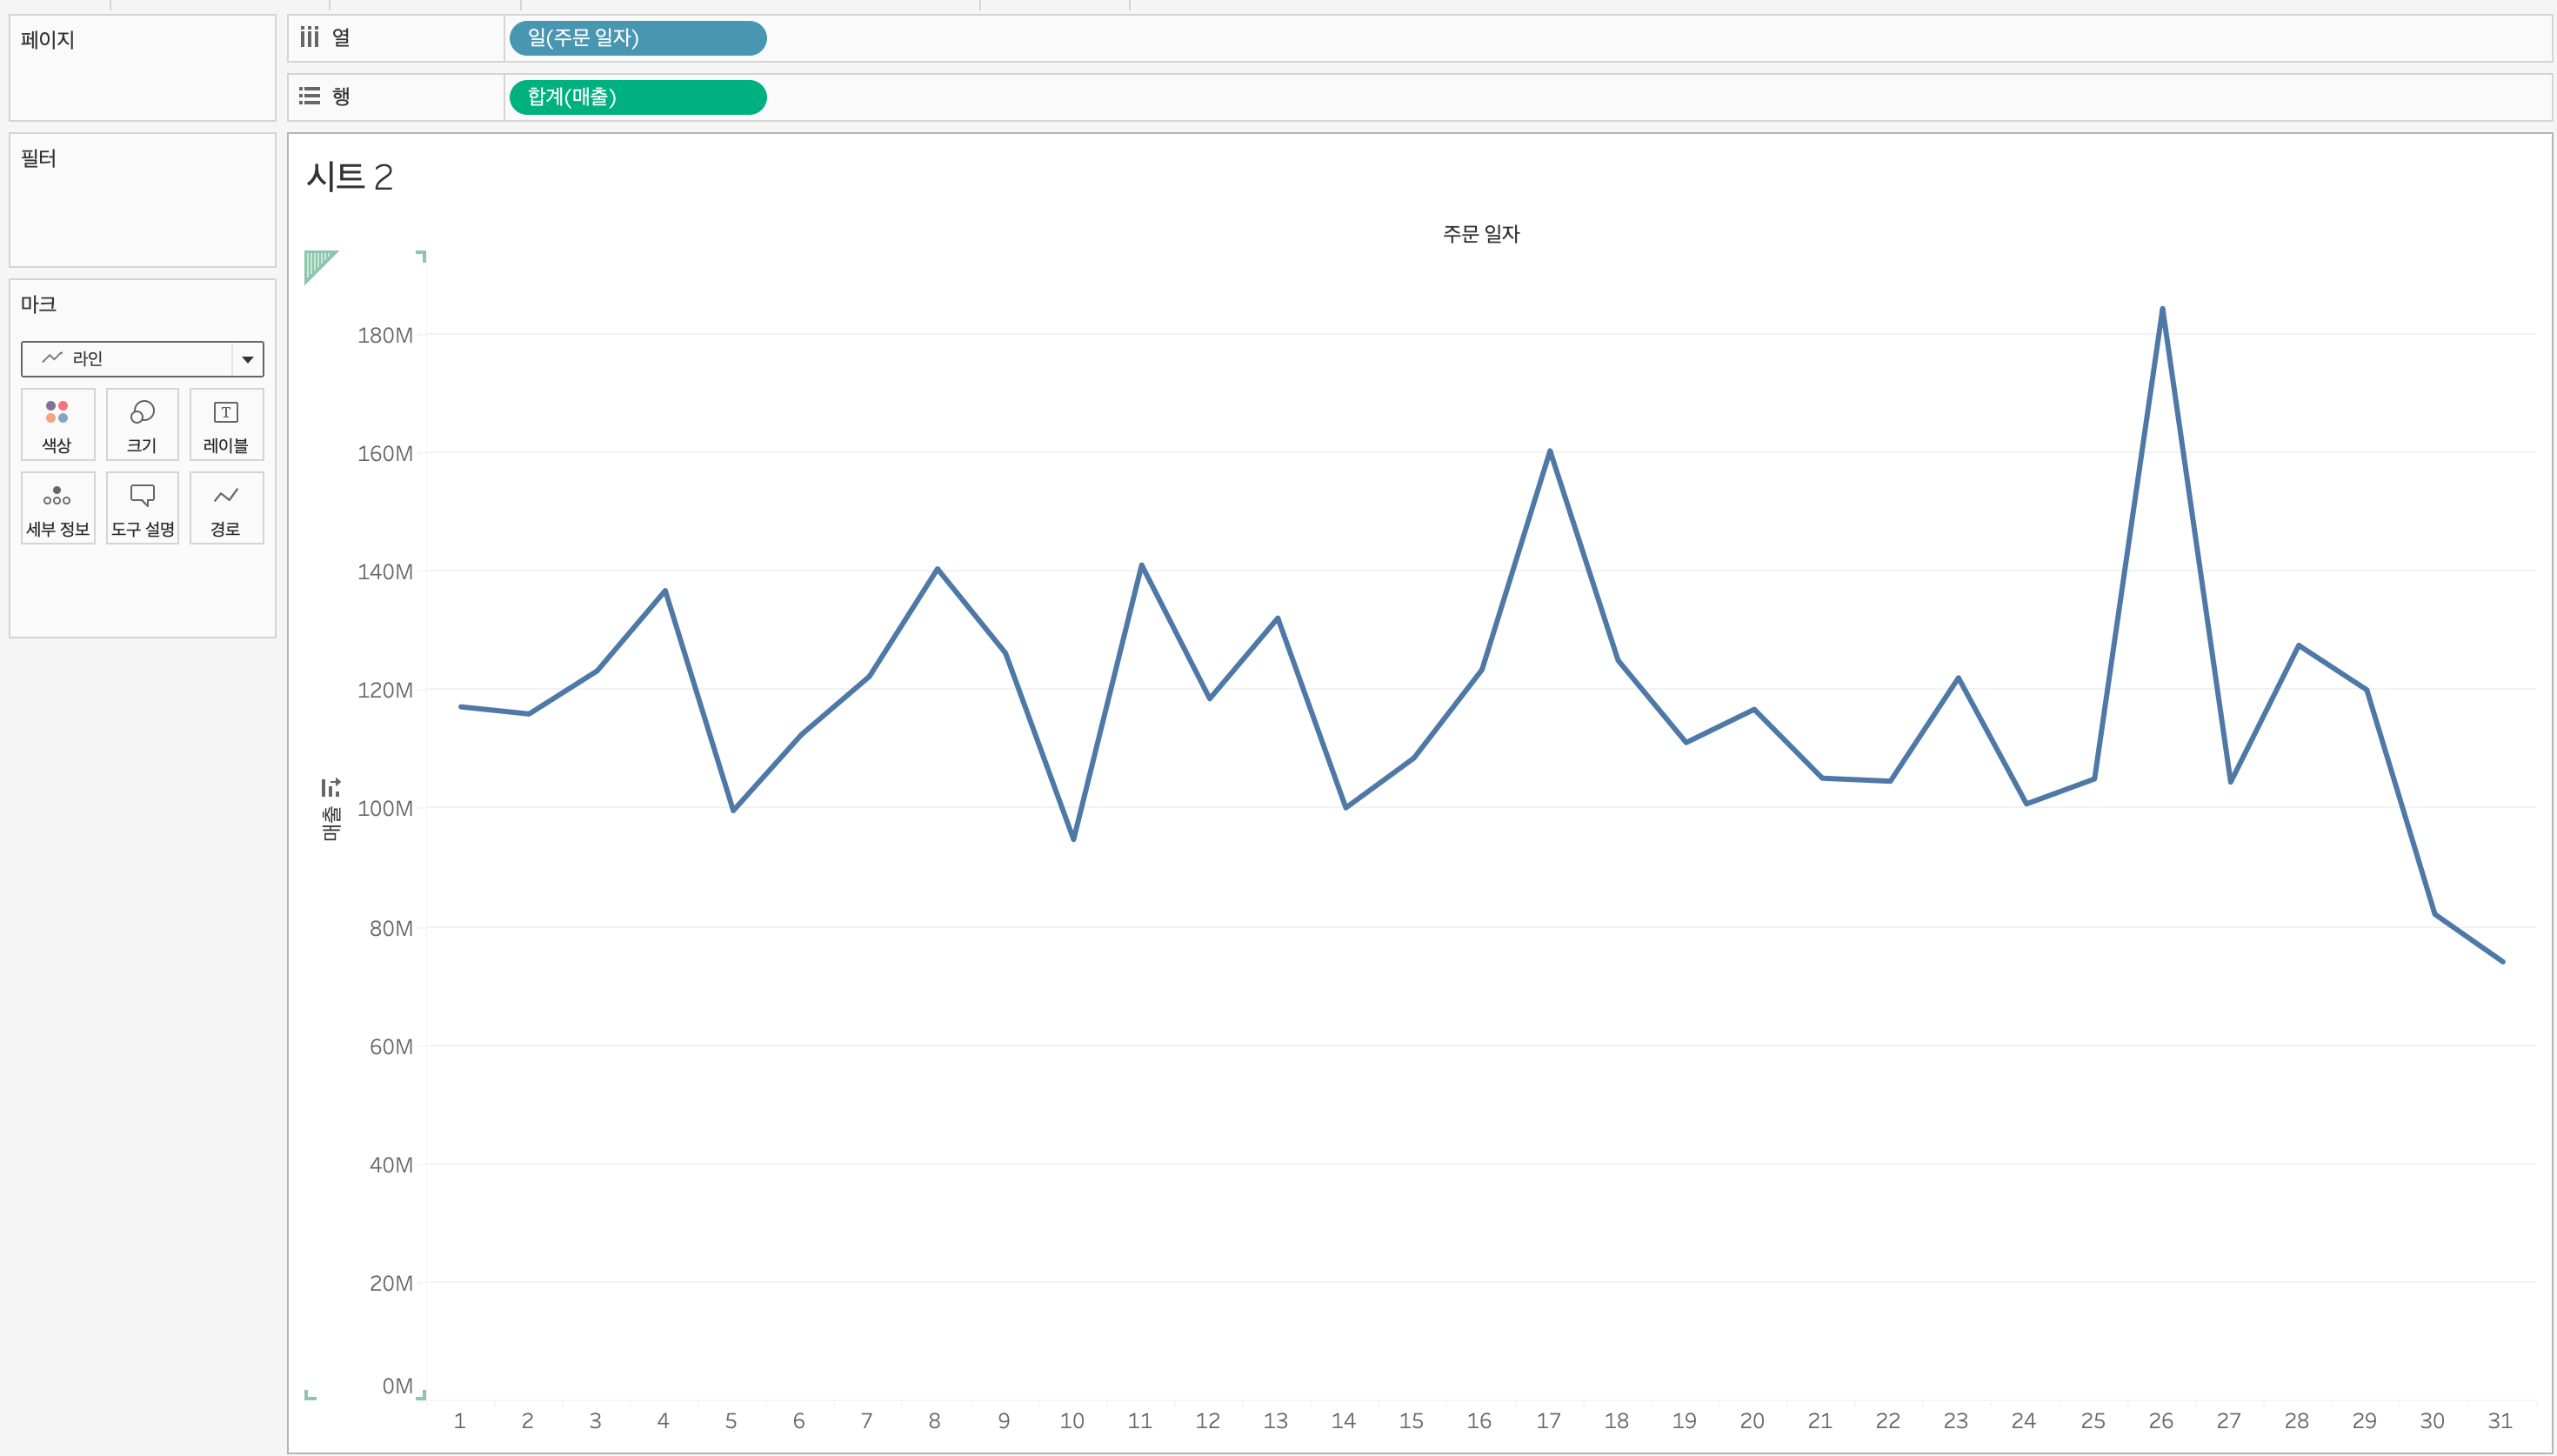Open the 색상 (Color) marks card
Viewport: 2557px width, 1456px height.
[57, 424]
